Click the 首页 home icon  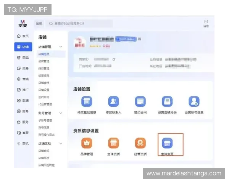(x=19, y=36)
